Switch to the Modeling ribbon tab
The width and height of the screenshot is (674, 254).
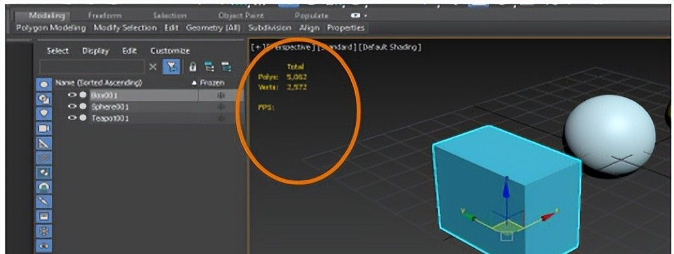click(x=47, y=16)
